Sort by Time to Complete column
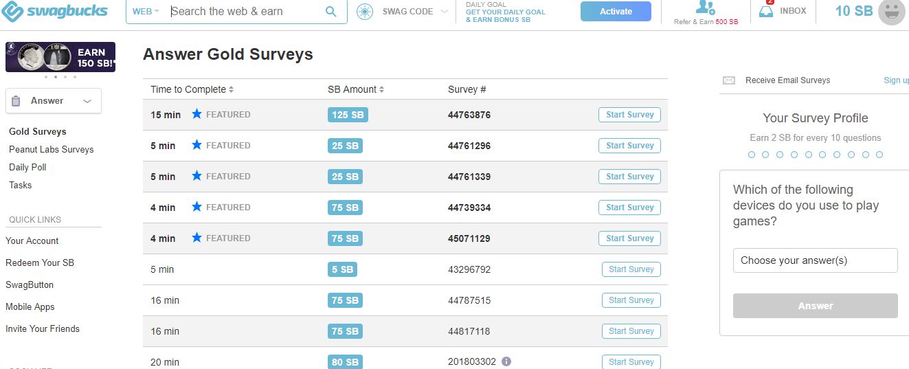 coord(192,89)
